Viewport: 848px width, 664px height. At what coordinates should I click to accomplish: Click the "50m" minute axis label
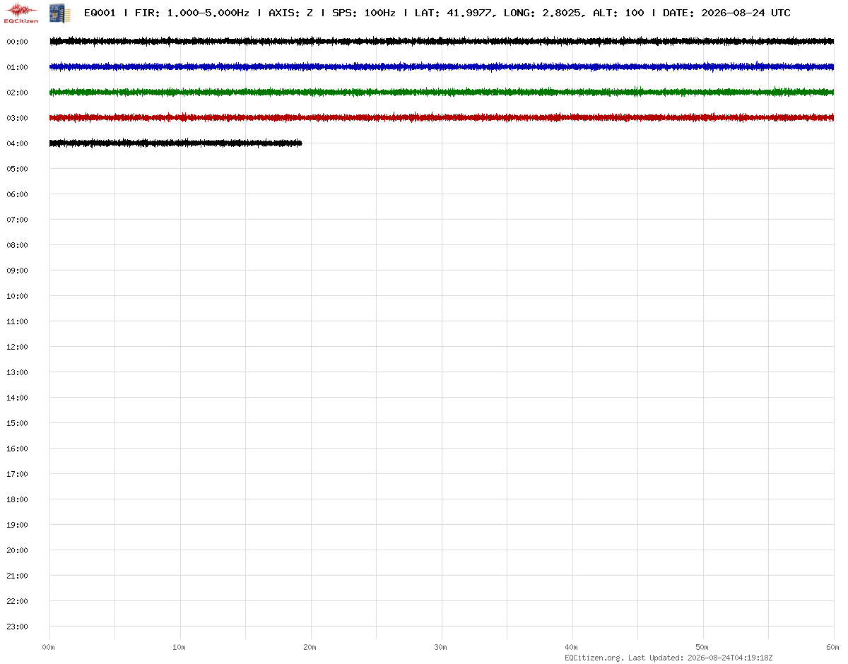pos(702,647)
